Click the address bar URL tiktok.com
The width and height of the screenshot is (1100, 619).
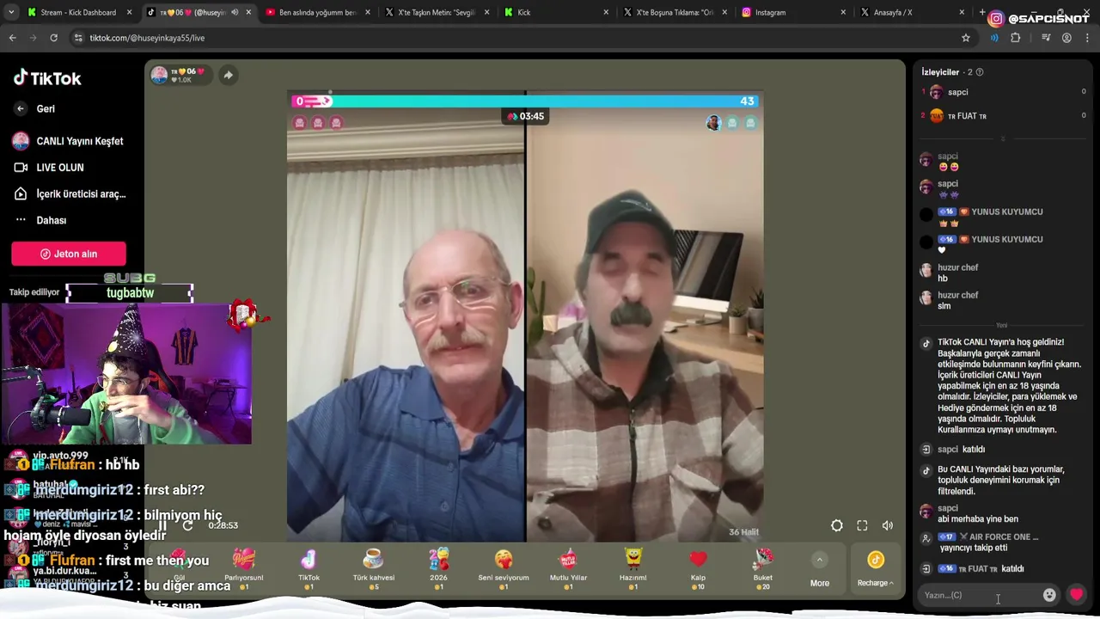pos(147,38)
